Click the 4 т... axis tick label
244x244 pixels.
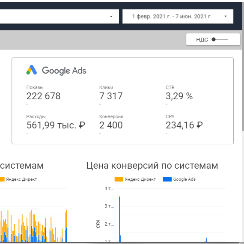click(x=109, y=188)
